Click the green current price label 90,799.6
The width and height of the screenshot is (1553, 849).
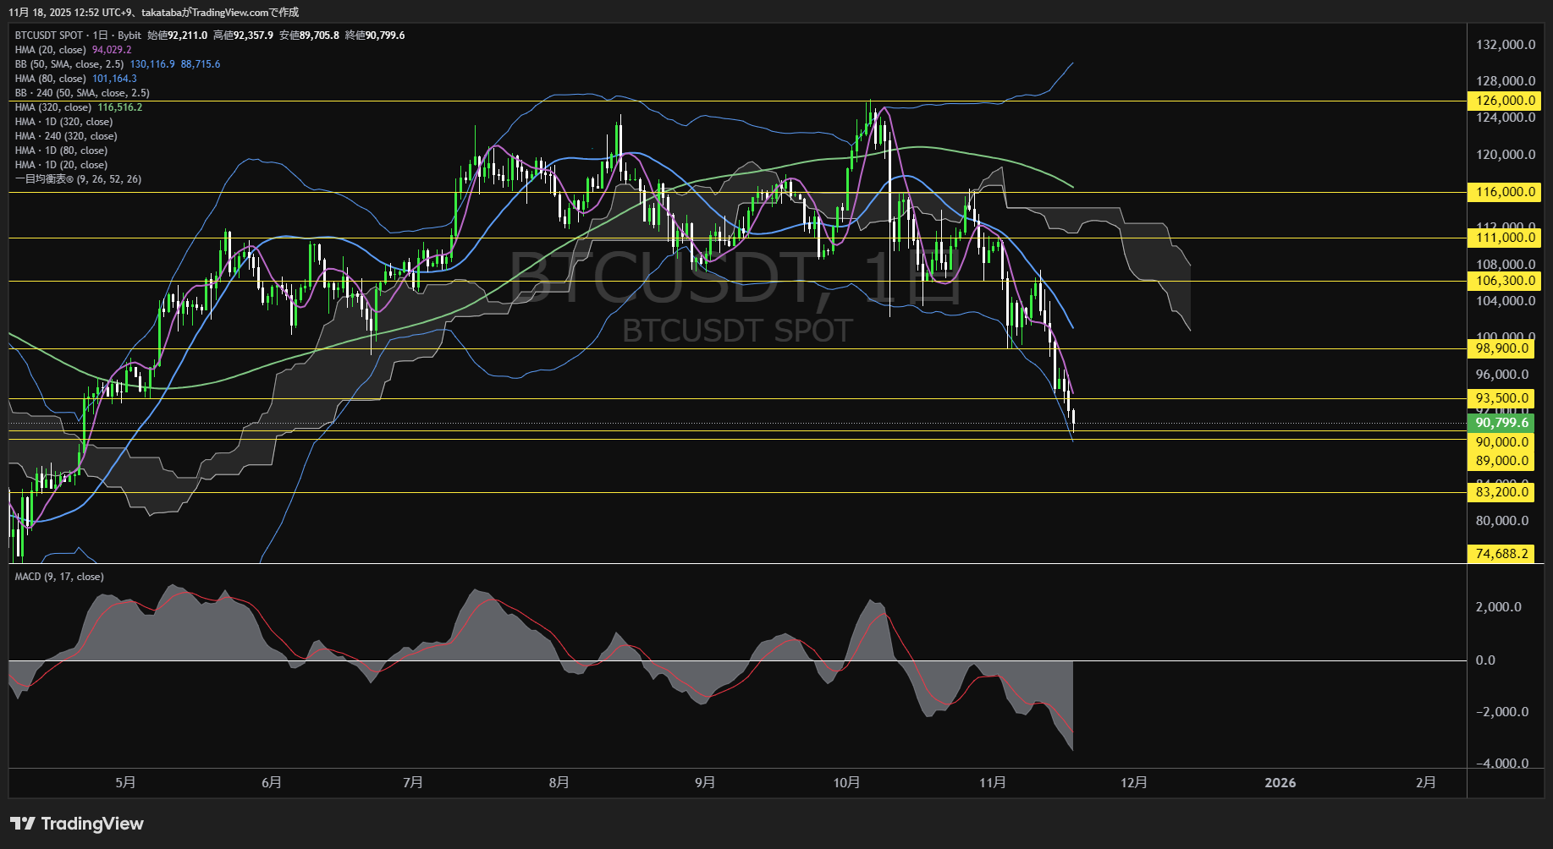click(1501, 423)
